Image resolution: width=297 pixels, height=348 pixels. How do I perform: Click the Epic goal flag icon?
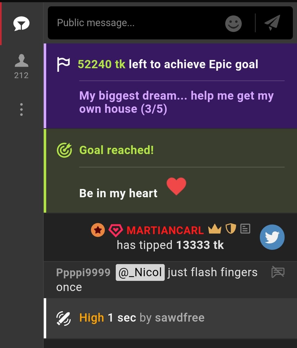(63, 64)
